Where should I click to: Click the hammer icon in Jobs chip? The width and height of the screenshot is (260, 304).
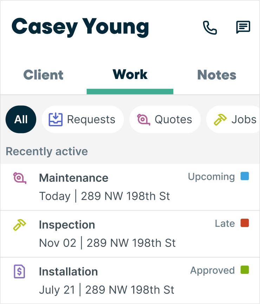coord(220,119)
